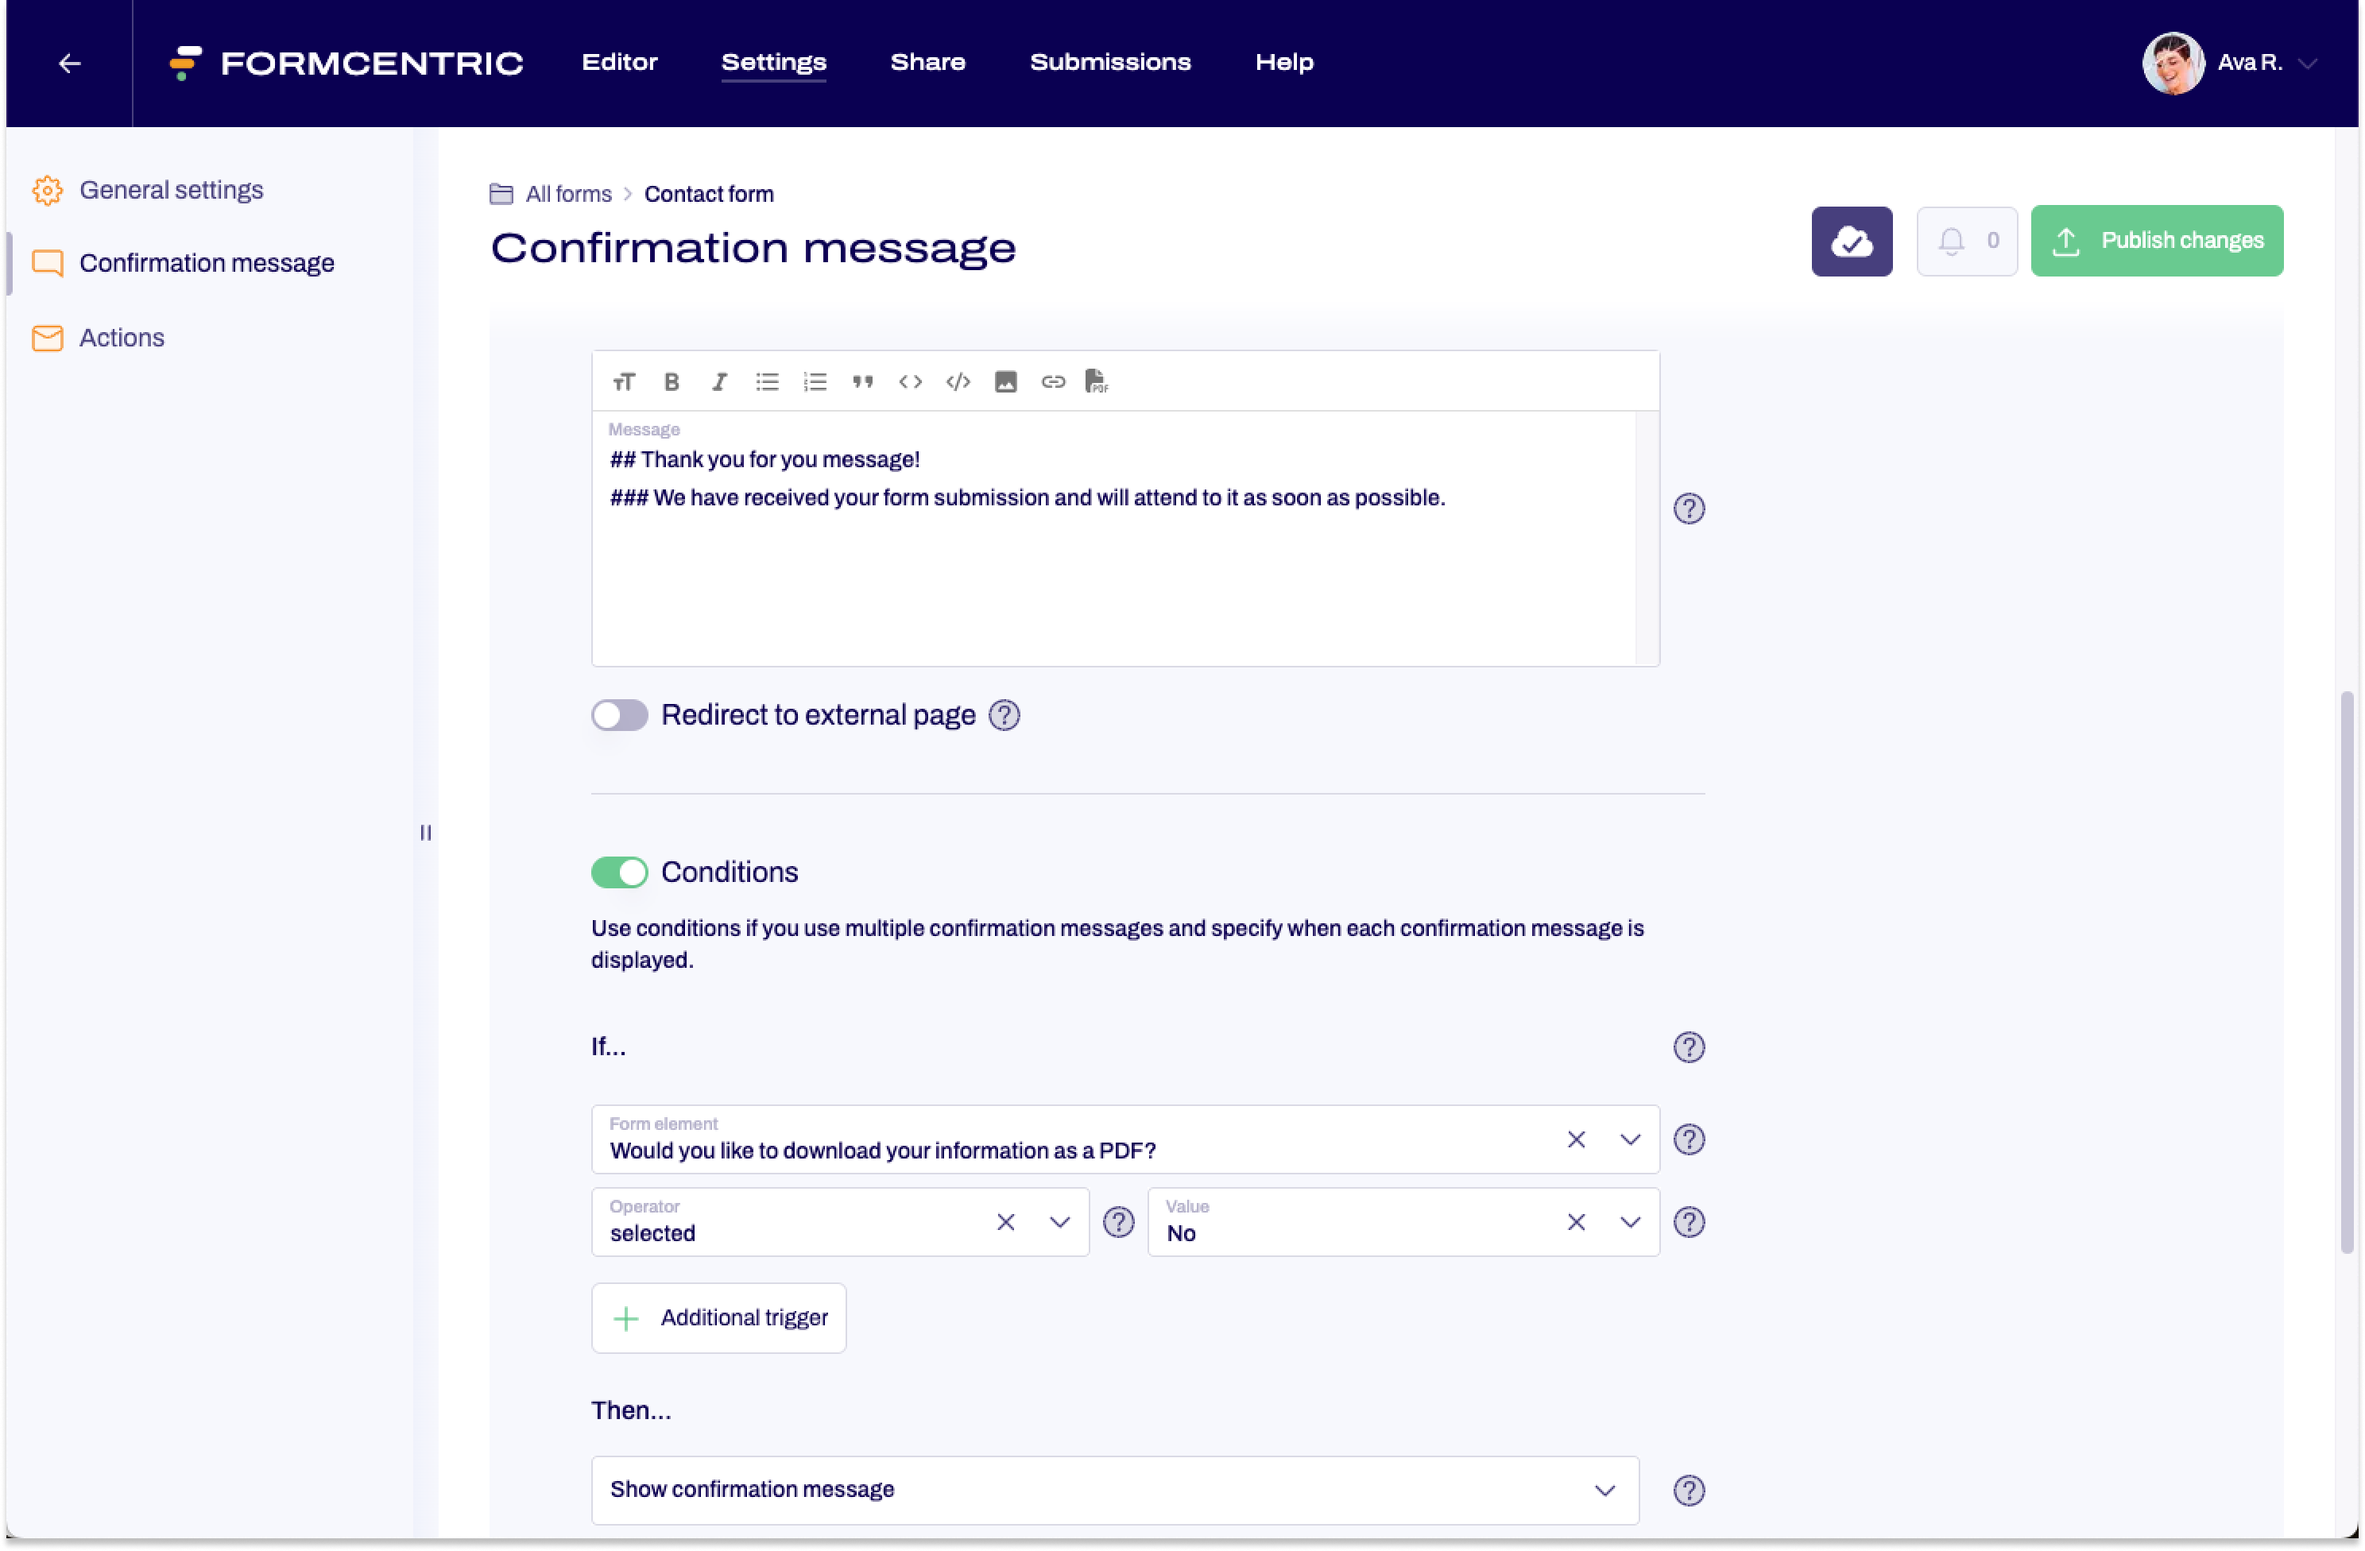Insert a bulleted list
This screenshot has width=2365, height=1551.
(766, 381)
